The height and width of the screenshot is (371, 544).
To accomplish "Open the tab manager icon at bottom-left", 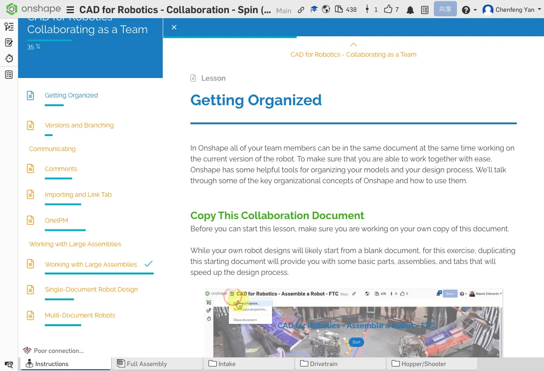I will [9, 364].
